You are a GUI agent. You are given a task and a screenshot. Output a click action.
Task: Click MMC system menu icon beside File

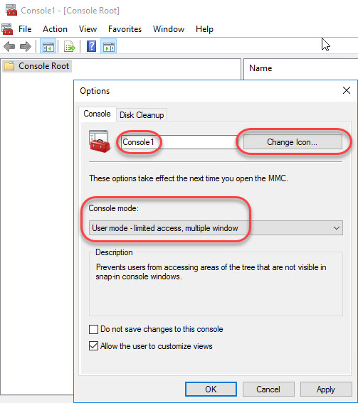[7, 29]
